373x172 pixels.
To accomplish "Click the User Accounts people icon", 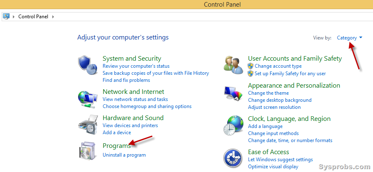I will click(233, 65).
